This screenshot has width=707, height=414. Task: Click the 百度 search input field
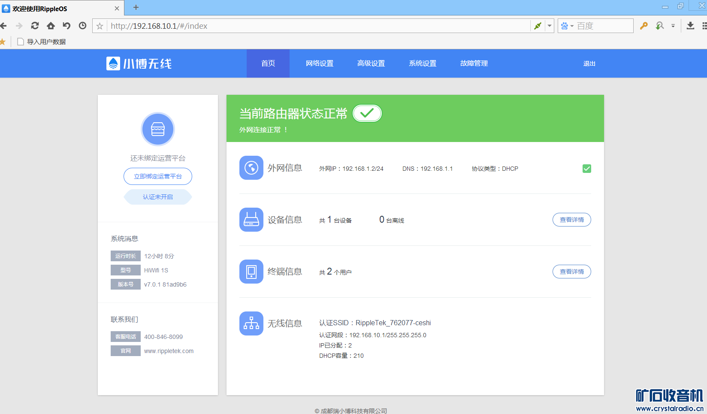pos(604,26)
